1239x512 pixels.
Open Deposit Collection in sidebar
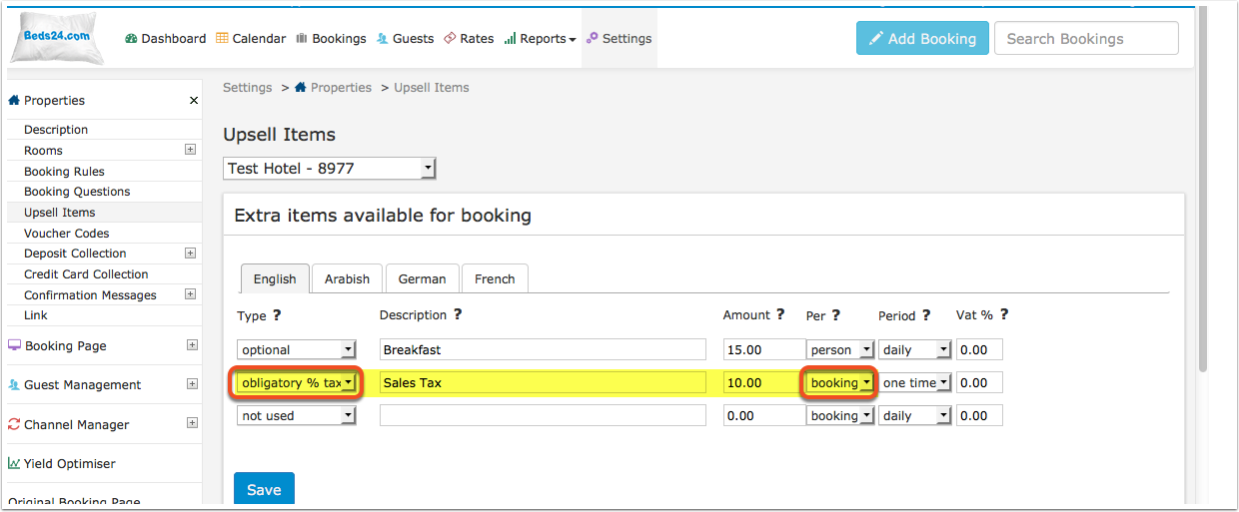coord(75,254)
